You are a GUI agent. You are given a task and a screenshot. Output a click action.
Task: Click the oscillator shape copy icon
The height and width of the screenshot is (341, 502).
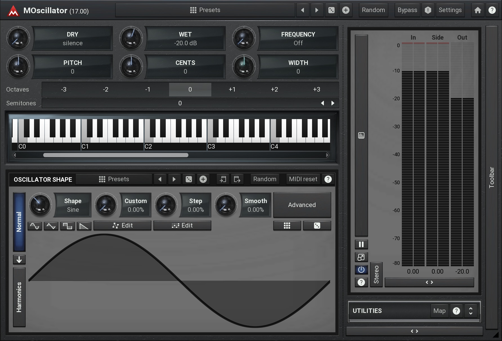point(223,179)
